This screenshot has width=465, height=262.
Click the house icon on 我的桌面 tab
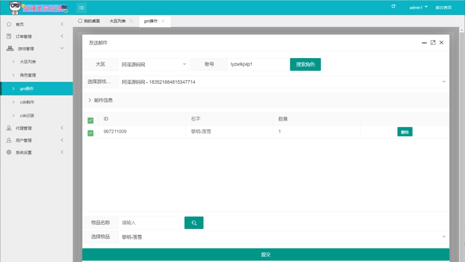(x=80, y=21)
